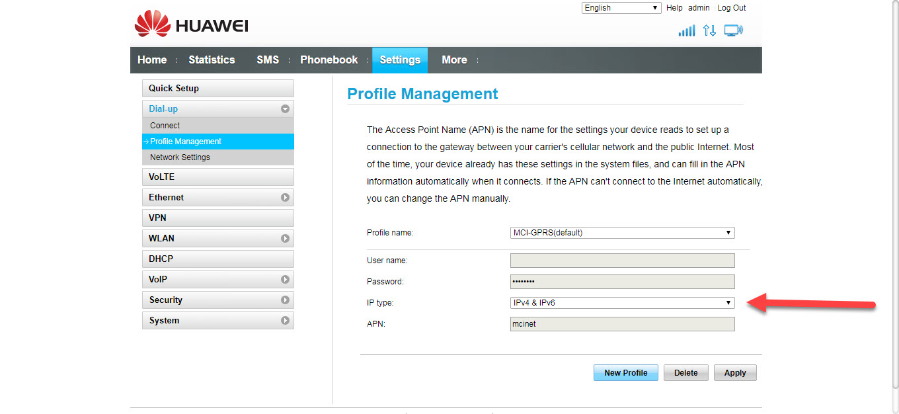
Task: Click the data transfer arrows icon
Action: coord(709,30)
